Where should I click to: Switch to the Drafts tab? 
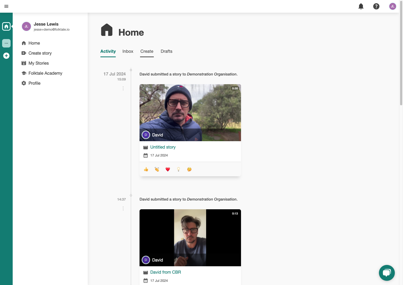coord(166,51)
